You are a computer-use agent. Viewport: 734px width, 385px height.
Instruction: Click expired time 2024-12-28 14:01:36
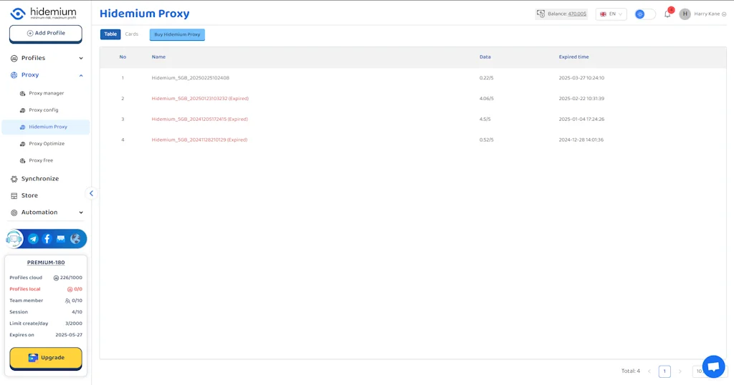pyautogui.click(x=581, y=140)
